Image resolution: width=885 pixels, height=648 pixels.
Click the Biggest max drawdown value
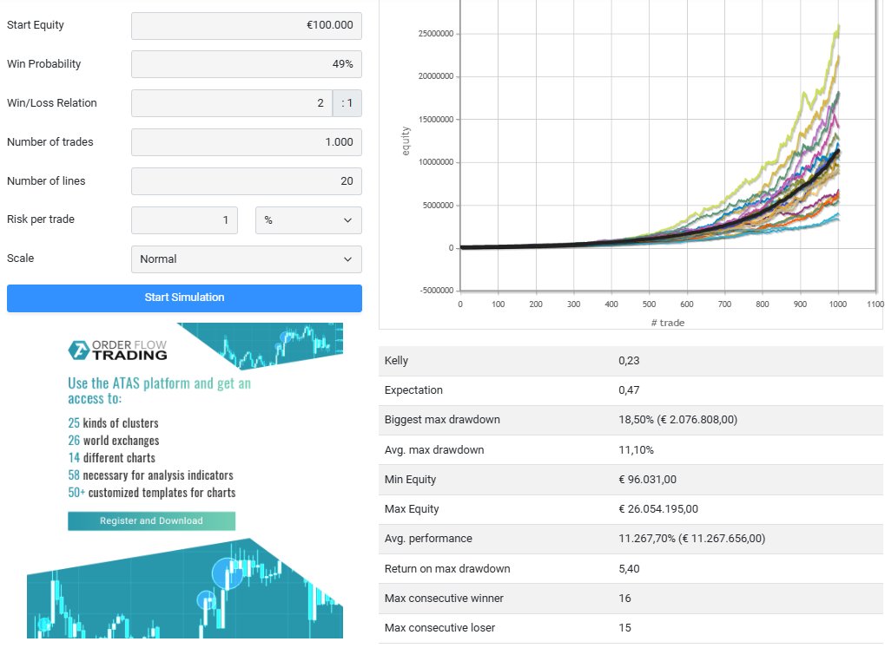tap(677, 420)
